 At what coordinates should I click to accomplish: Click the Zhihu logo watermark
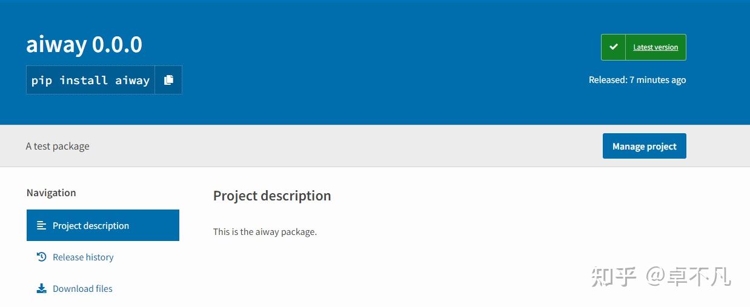coord(614,277)
